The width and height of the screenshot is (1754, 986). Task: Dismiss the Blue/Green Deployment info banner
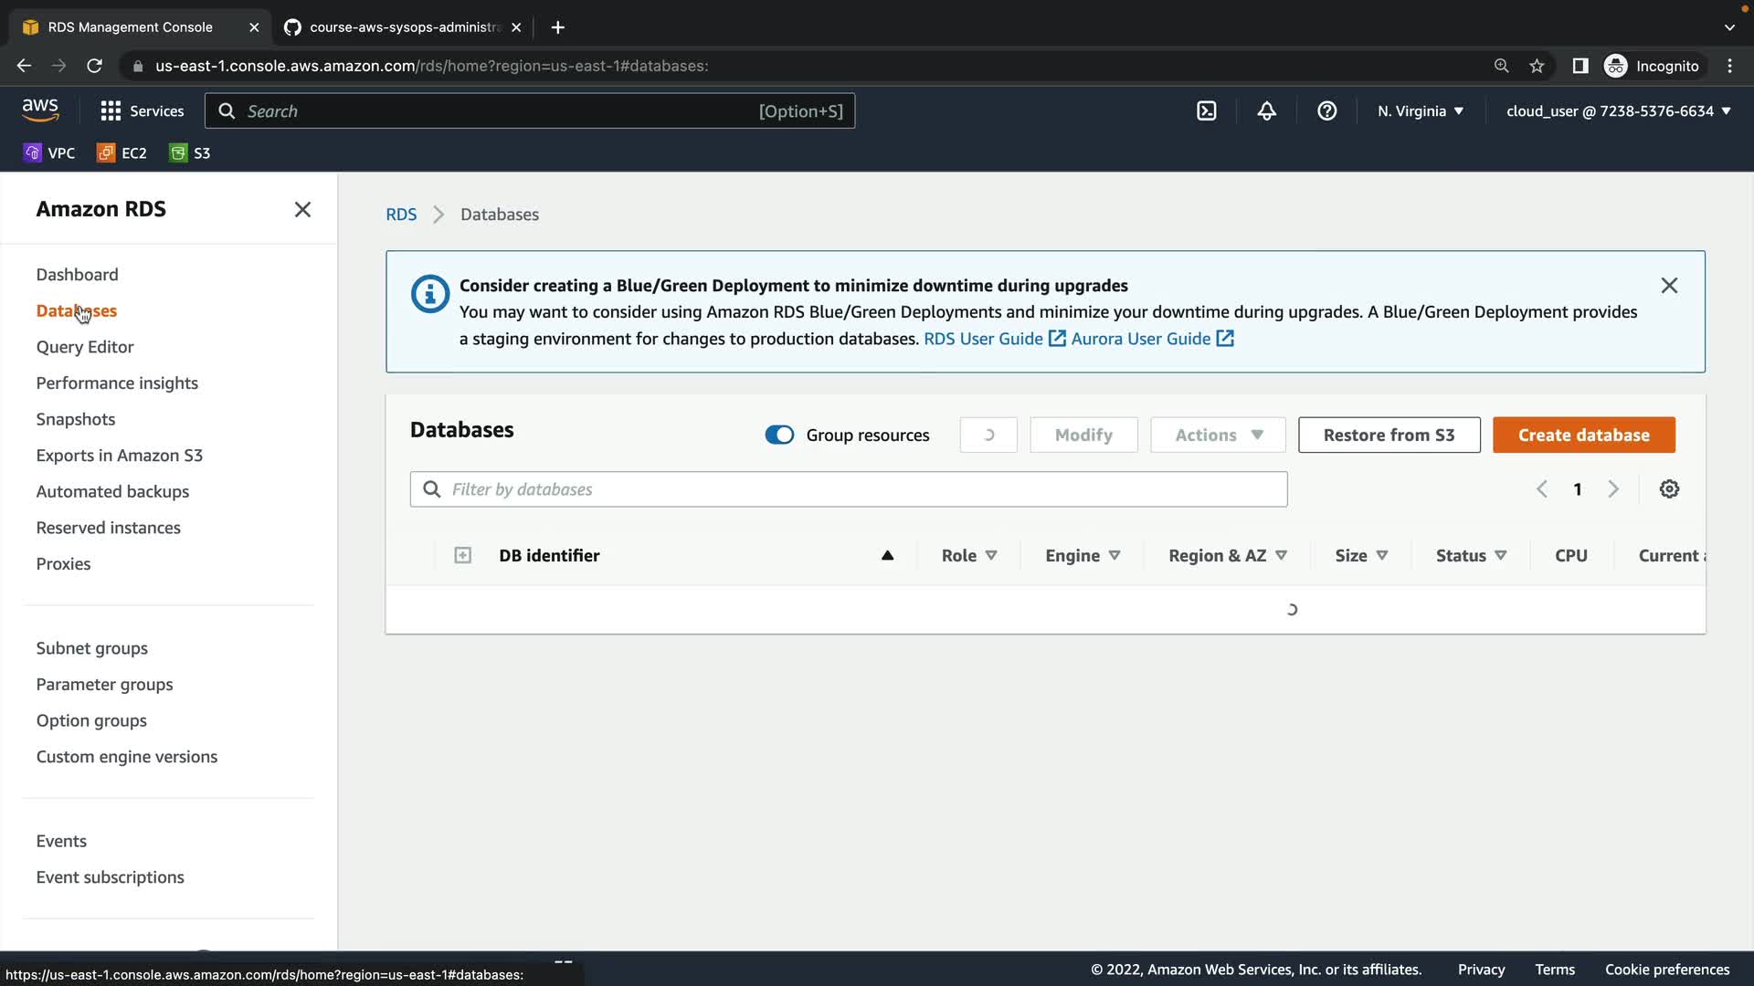[1669, 286]
